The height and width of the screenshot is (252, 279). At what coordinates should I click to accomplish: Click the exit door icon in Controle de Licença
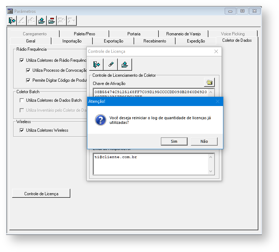(96, 64)
